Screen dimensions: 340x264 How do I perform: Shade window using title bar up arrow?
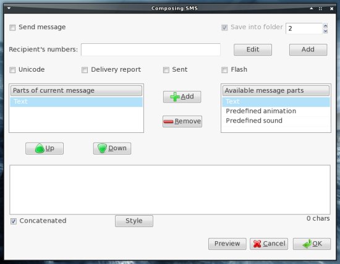312,9
